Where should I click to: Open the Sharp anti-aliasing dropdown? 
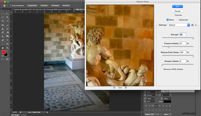coord(167,114)
